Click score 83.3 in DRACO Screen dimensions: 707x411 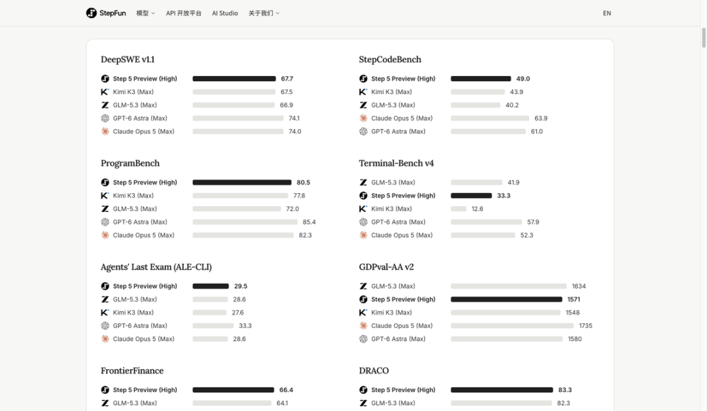point(565,390)
